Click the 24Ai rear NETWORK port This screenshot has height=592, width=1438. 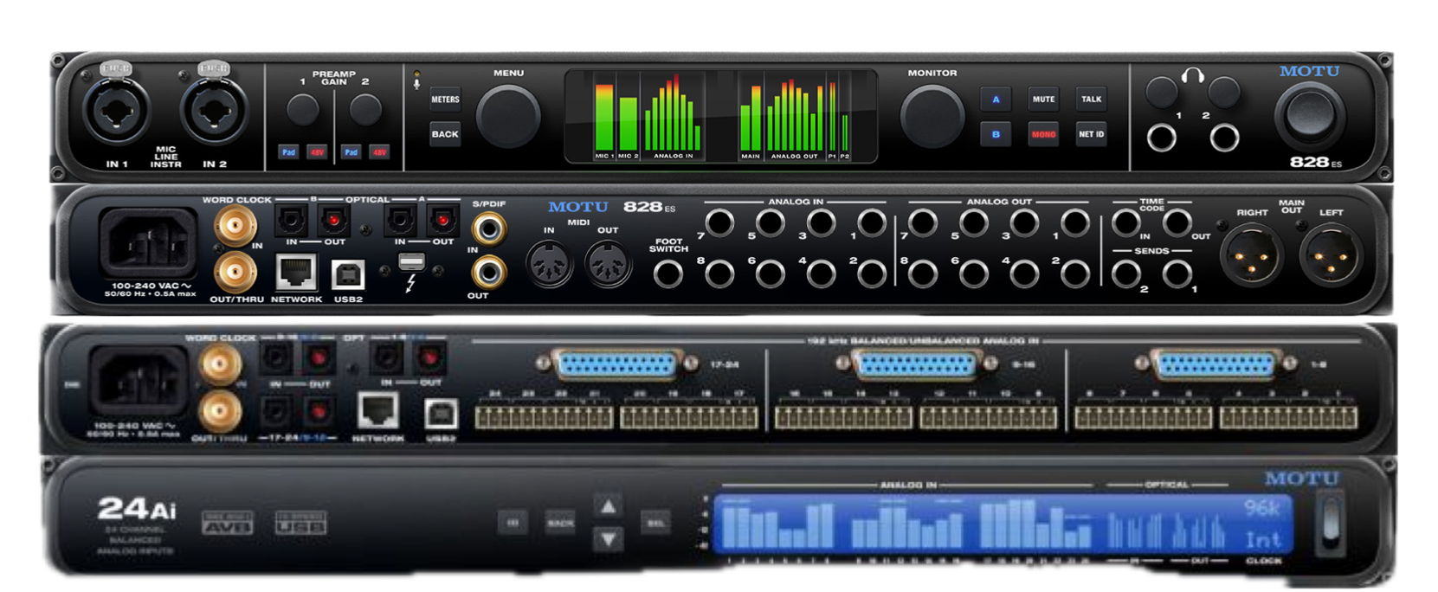pos(378,410)
